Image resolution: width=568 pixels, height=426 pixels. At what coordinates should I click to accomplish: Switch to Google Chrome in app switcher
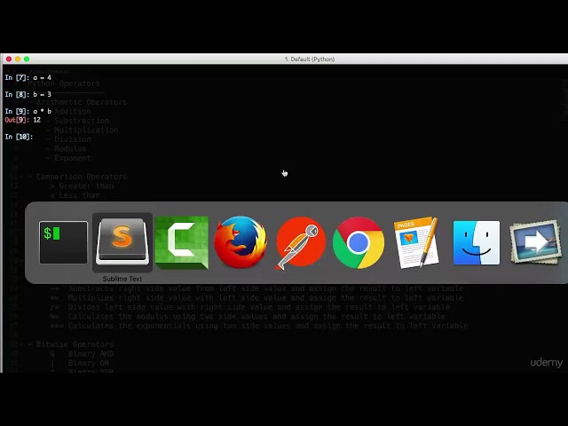point(359,242)
